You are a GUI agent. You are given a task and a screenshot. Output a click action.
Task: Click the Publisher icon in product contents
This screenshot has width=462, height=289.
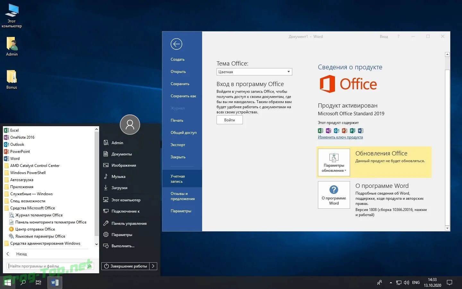point(353,130)
